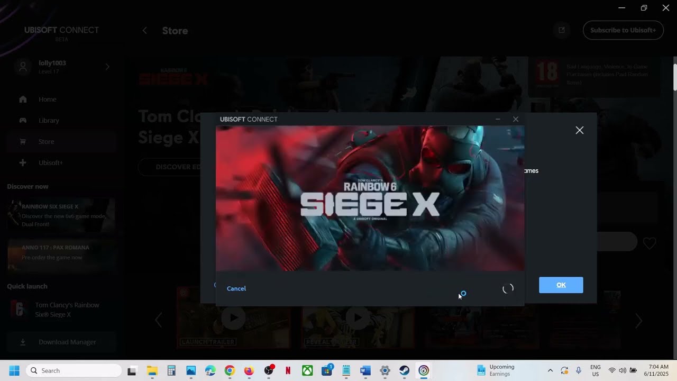677x381 pixels.
Task: Launch Tom Clancy's Rainbow Six Siege X quick launch
Action: 61,310
